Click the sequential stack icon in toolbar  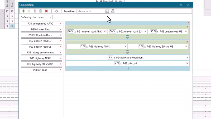click(x=35, y=11)
